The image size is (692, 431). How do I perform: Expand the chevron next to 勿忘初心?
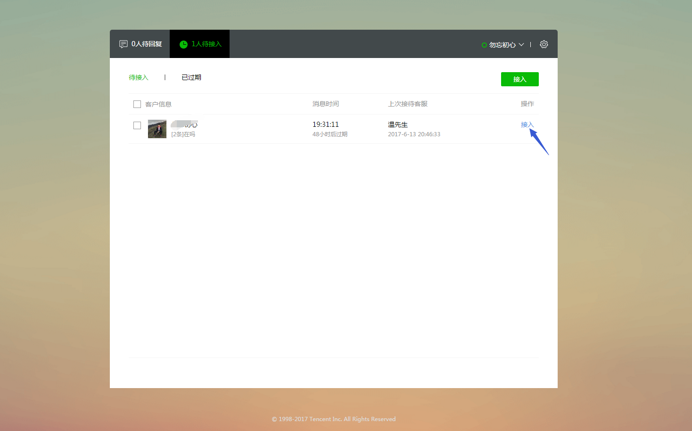point(521,45)
